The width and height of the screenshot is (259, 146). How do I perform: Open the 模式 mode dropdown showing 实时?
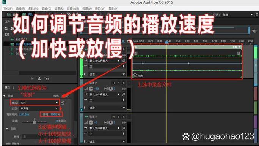coord(39,103)
